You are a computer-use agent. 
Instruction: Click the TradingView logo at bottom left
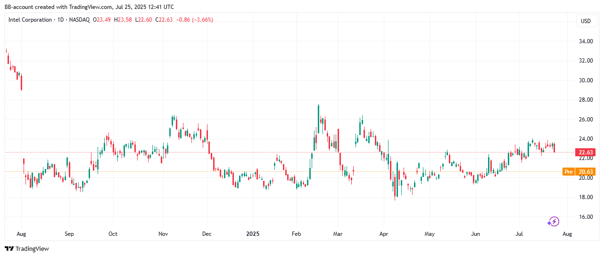pyautogui.click(x=27, y=249)
